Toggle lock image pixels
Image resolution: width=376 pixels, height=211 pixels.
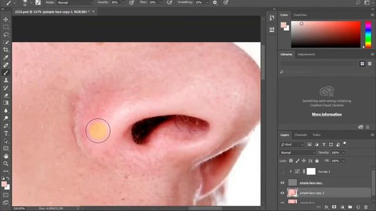tap(297, 161)
